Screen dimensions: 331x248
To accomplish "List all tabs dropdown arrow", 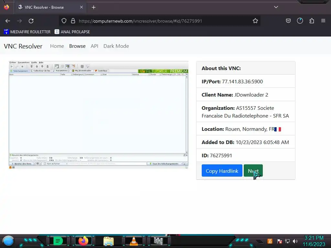I will click(276, 7).
